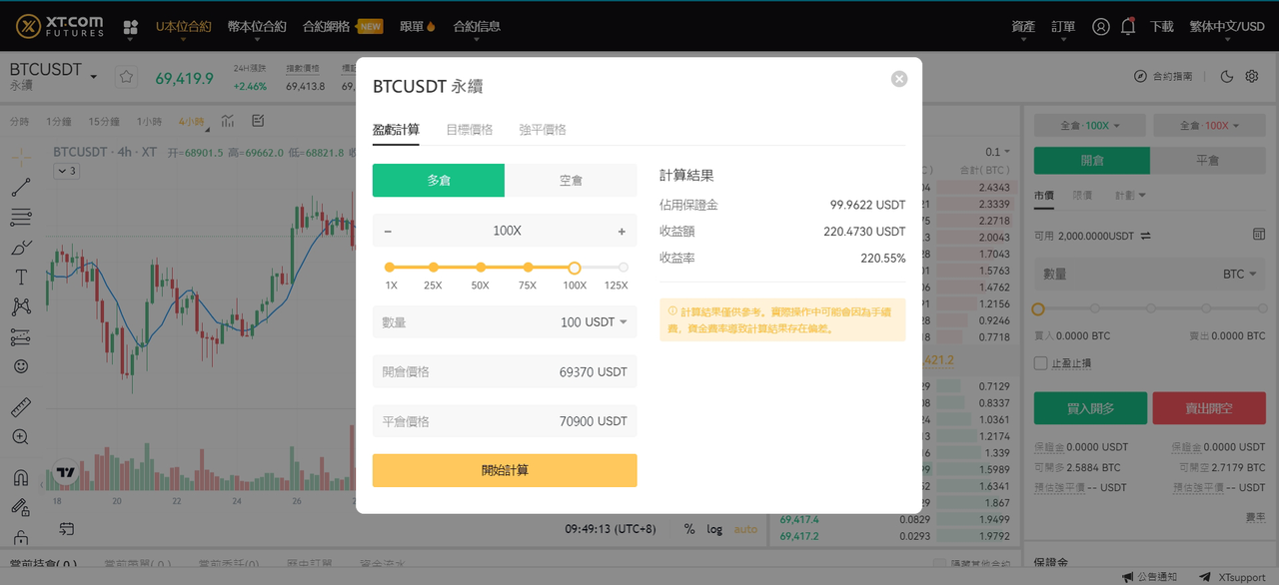The width and height of the screenshot is (1279, 585).
Task: Click the order quantity slider handle
Action: pyautogui.click(x=1038, y=309)
